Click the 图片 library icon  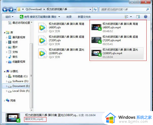coord(10,47)
